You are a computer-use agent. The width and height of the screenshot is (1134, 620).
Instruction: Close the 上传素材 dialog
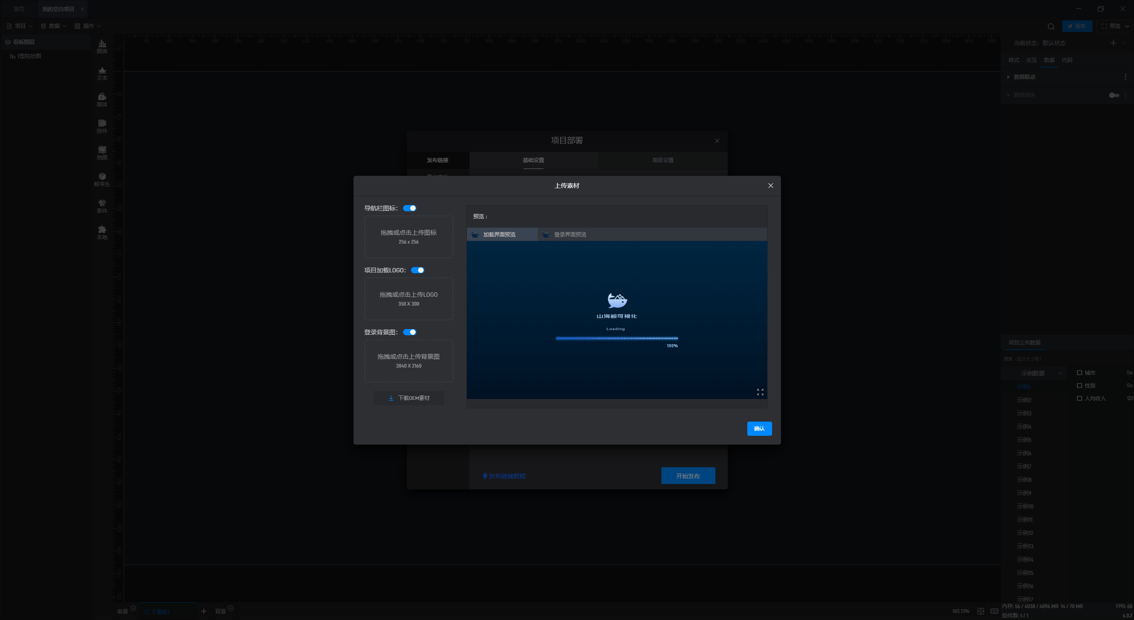coord(770,186)
